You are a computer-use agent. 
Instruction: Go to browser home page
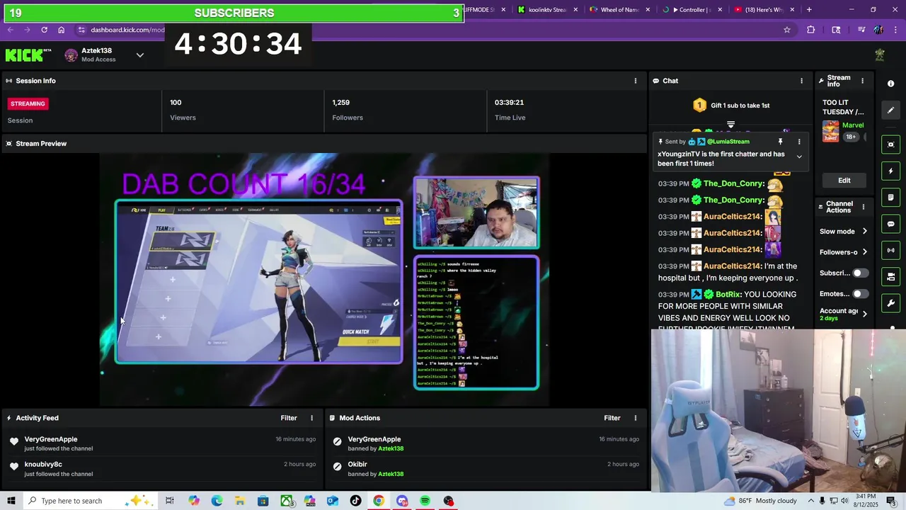[62, 30]
